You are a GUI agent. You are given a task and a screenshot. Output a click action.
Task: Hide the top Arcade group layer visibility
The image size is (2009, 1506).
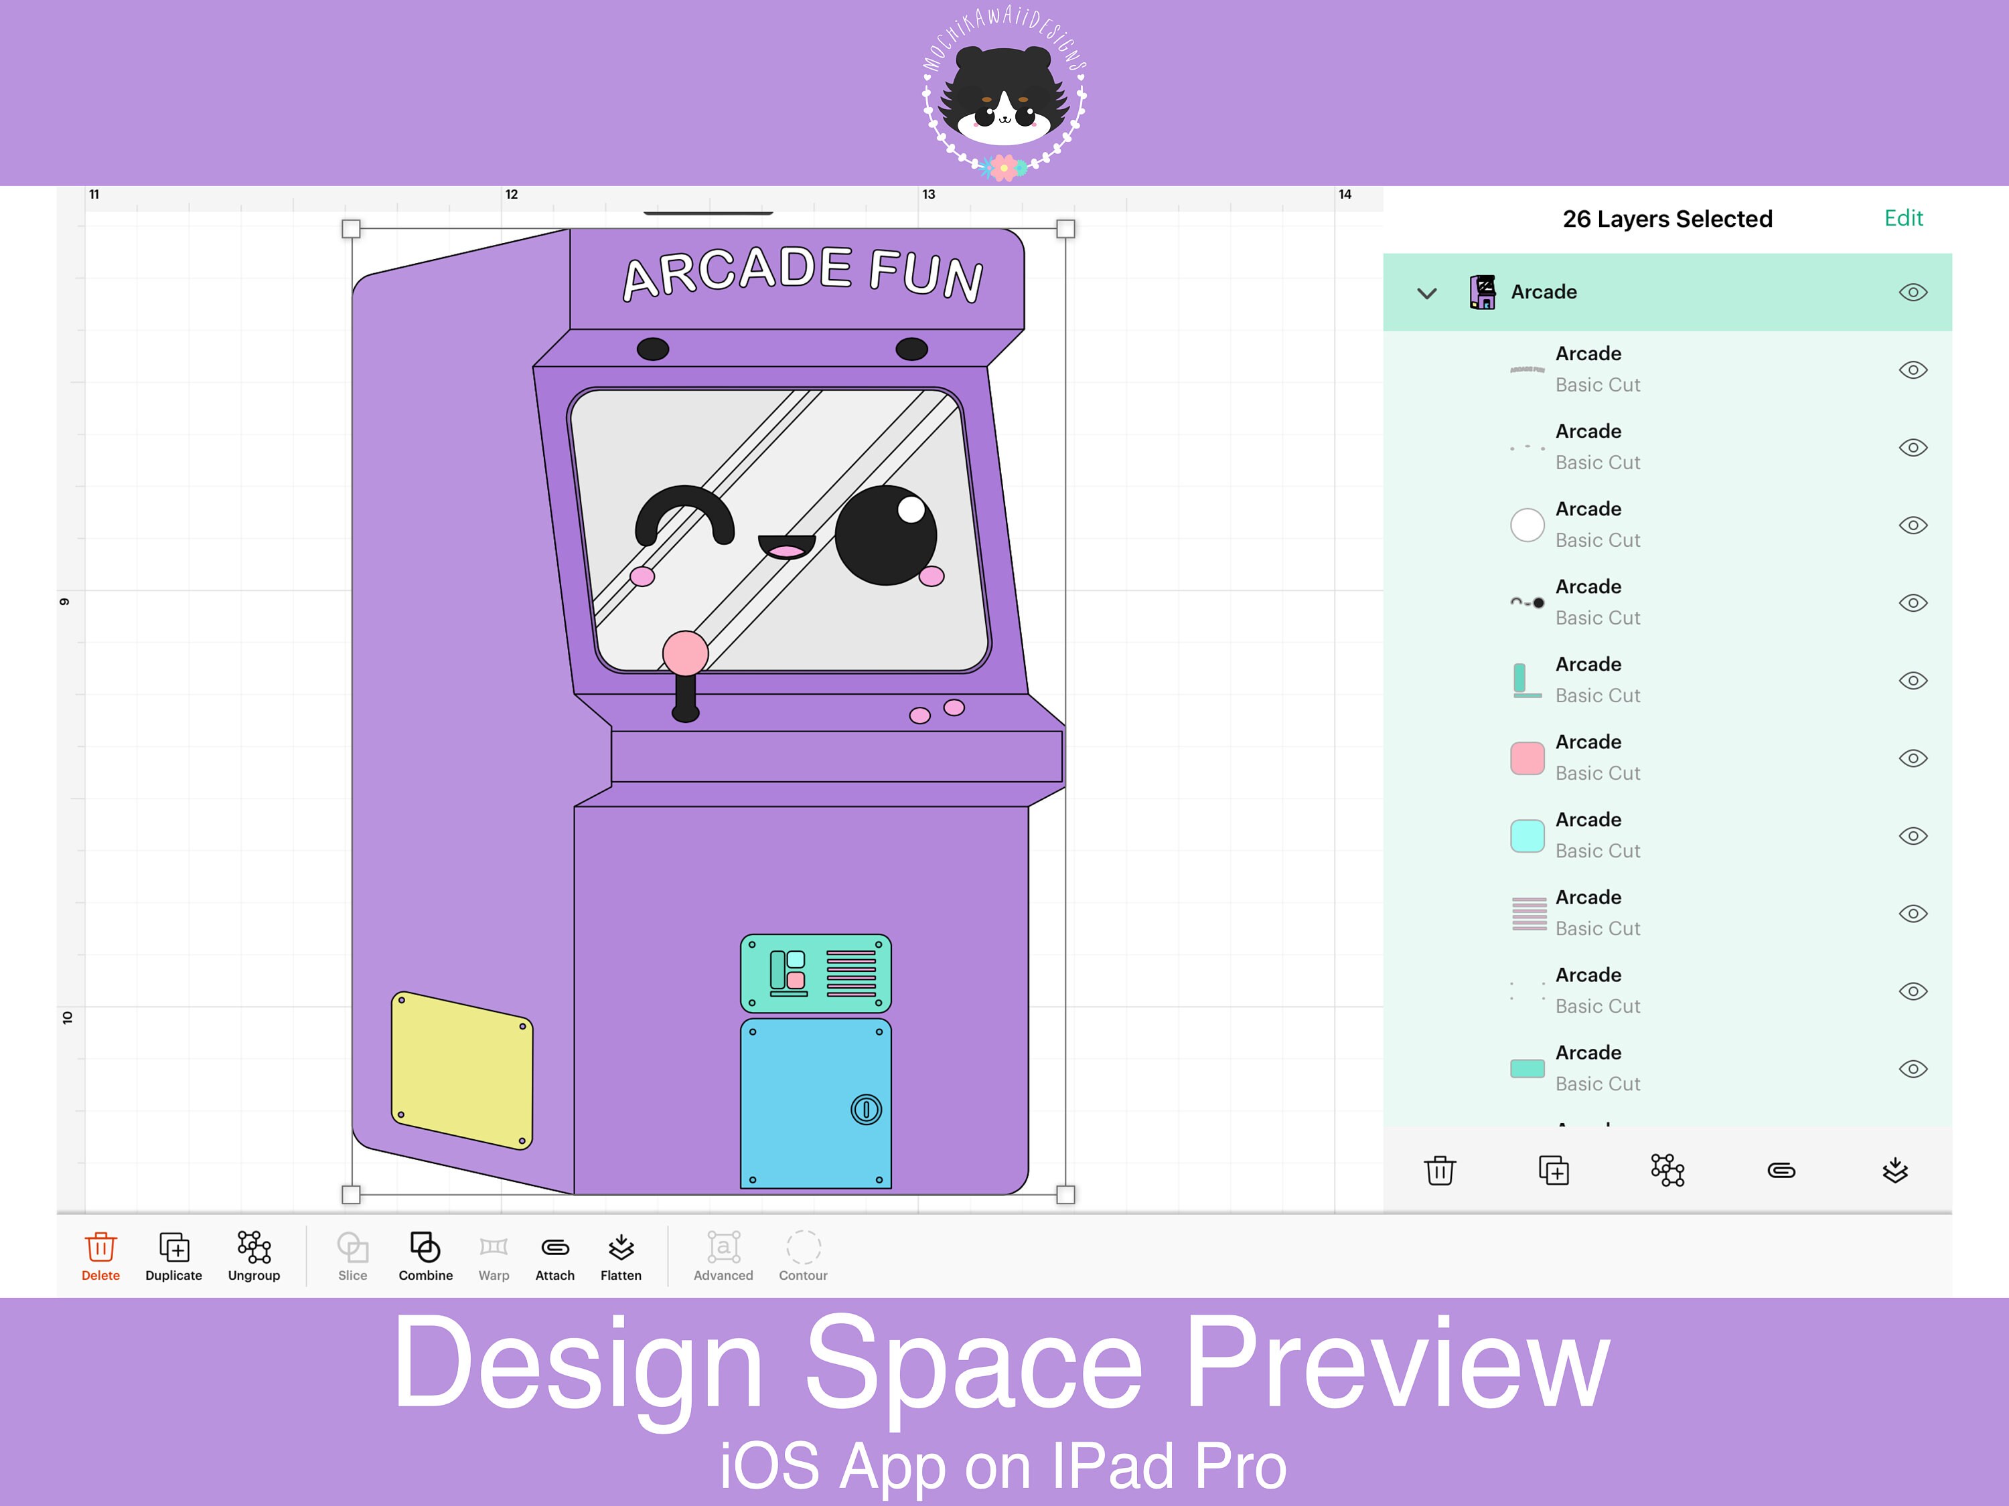(1911, 292)
